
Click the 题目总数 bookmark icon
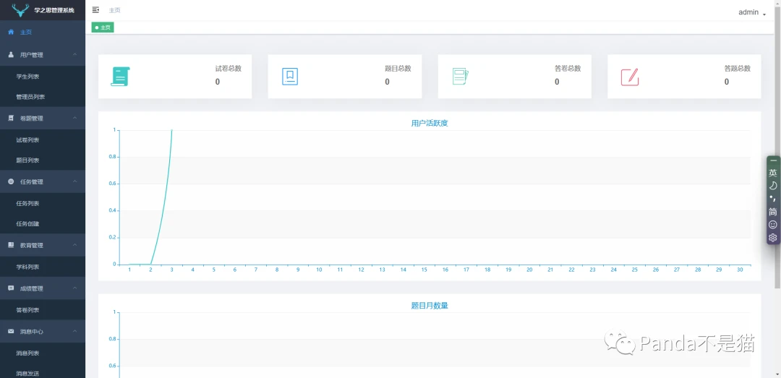coord(290,76)
